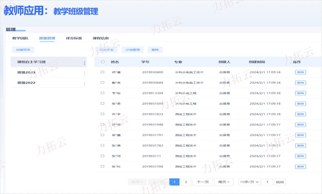Open the more-options dots for 班级2022
The height and width of the screenshot is (194, 322).
[84, 84]
